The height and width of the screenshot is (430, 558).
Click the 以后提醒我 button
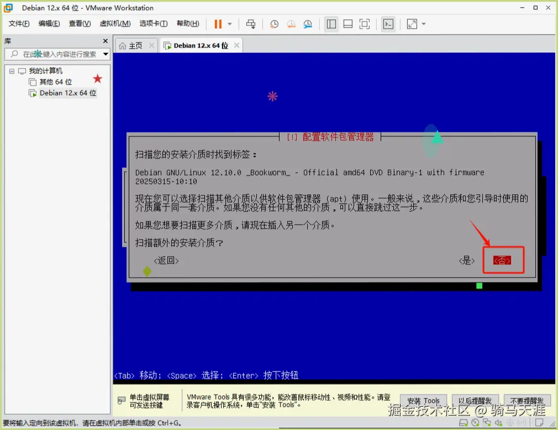pyautogui.click(x=475, y=401)
